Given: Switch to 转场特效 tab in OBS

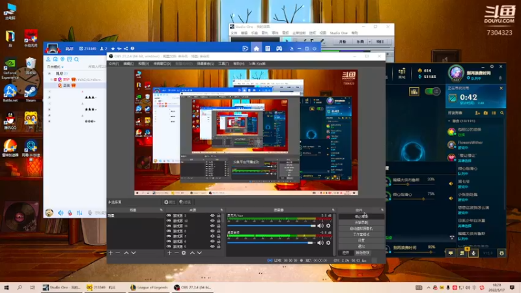Looking at the screenshot, I should pos(362,253).
